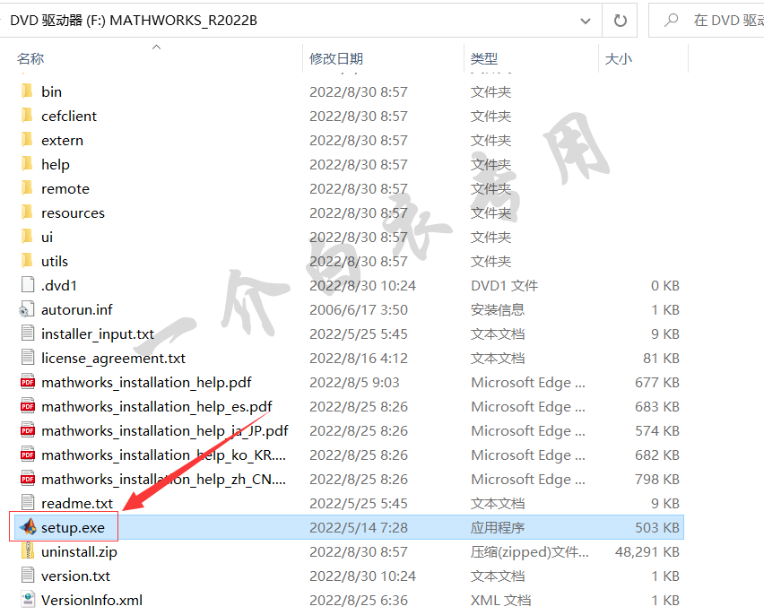Click the cefclient folder icon
Image resolution: width=764 pixels, height=615 pixels.
click(27, 116)
